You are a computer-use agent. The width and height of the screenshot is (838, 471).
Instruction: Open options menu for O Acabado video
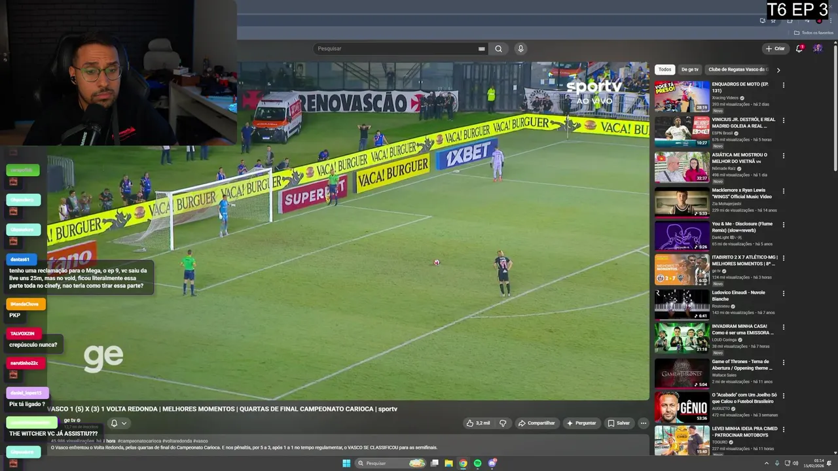(x=783, y=396)
